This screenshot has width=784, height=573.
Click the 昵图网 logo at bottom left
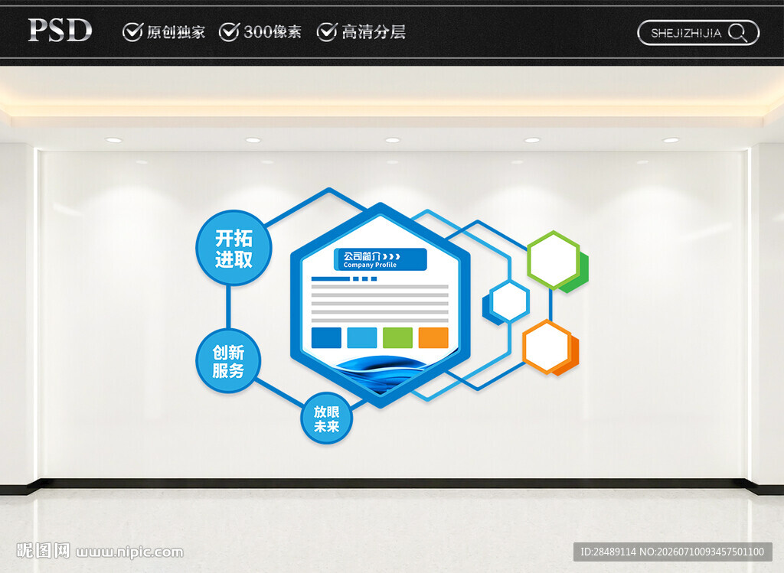tap(43, 551)
